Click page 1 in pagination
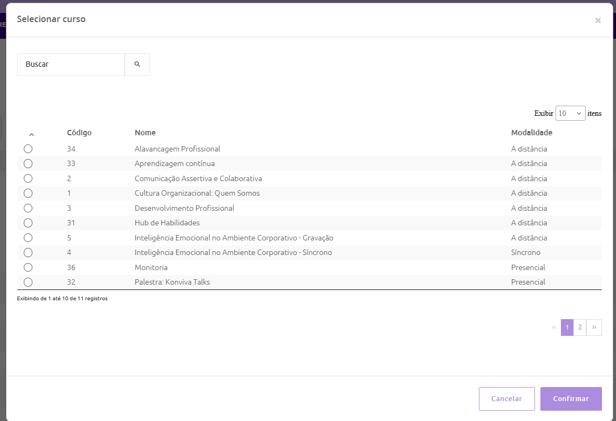The height and width of the screenshot is (421, 616). [x=567, y=327]
